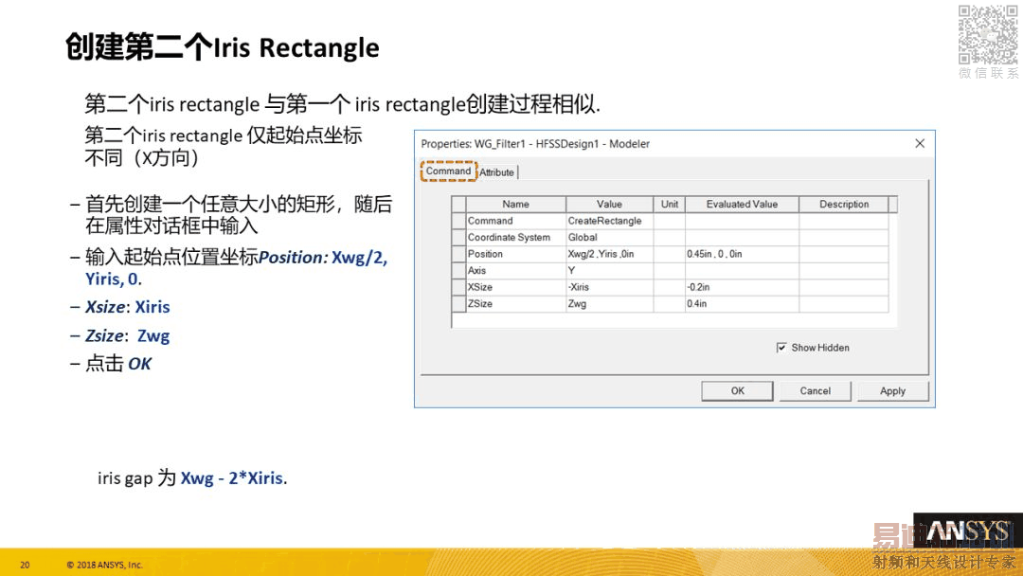This screenshot has width=1023, height=576.
Task: Click the CreateRectangle command value
Action: click(609, 221)
